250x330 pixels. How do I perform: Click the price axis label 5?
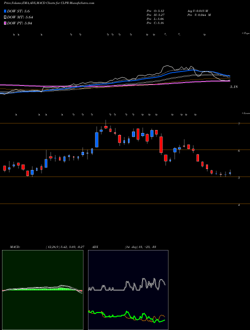(239, 178)
